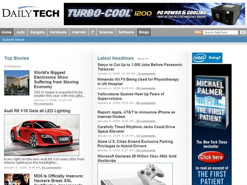Viewport: 247px width, 185px height.
Task: Switch to the Auto section
Action: pos(21,32)
